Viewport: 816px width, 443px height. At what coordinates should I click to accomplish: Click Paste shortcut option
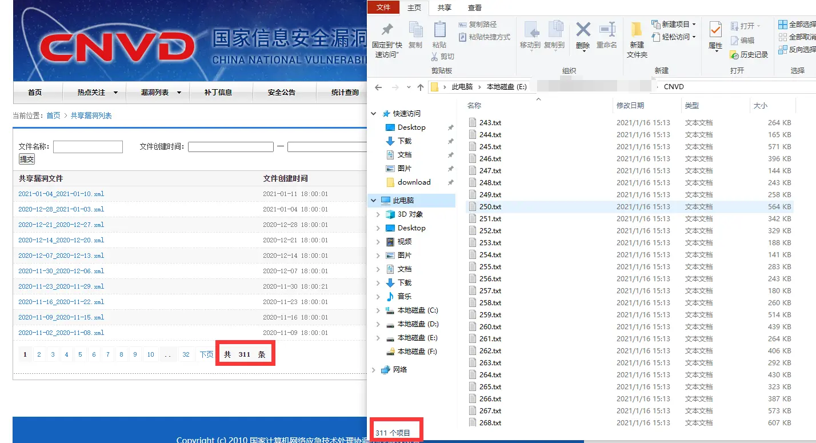click(x=484, y=37)
